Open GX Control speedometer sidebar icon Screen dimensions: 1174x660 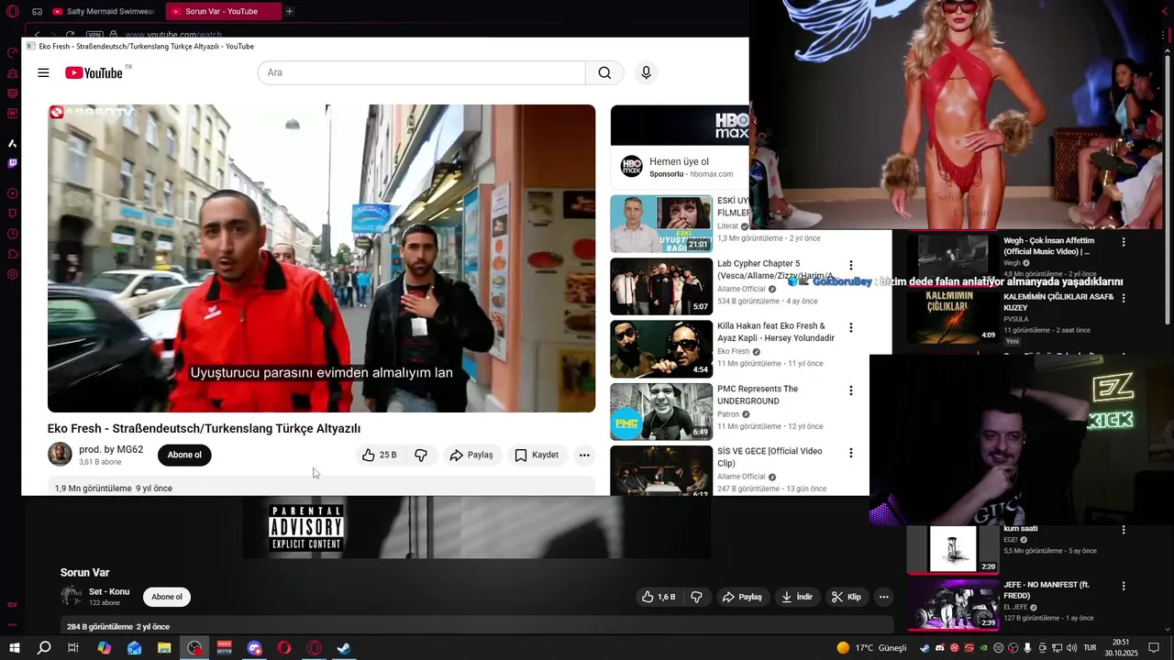[12, 53]
